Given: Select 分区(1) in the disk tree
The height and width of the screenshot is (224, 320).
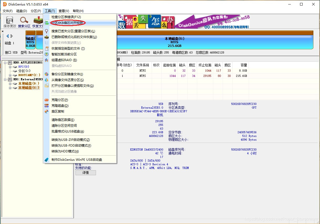Looking at the screenshot, I should click(x=24, y=71).
